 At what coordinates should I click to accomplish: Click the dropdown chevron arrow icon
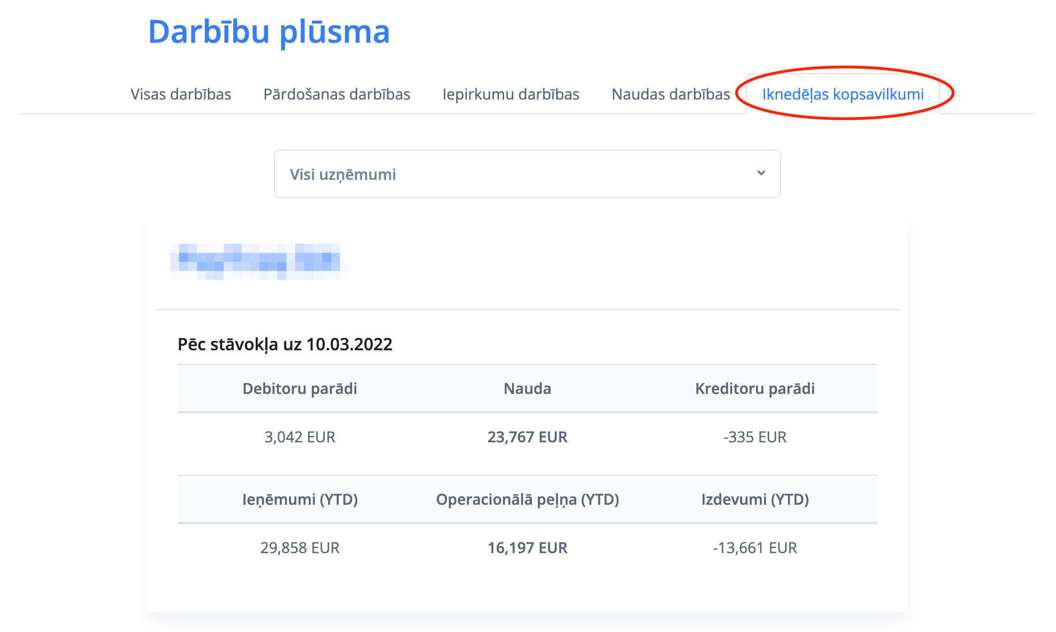(x=761, y=173)
